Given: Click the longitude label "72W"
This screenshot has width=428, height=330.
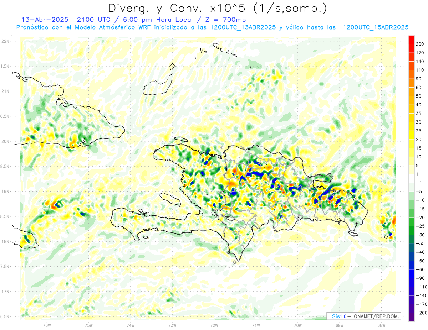Looking at the screenshot, I should click(x=214, y=325).
